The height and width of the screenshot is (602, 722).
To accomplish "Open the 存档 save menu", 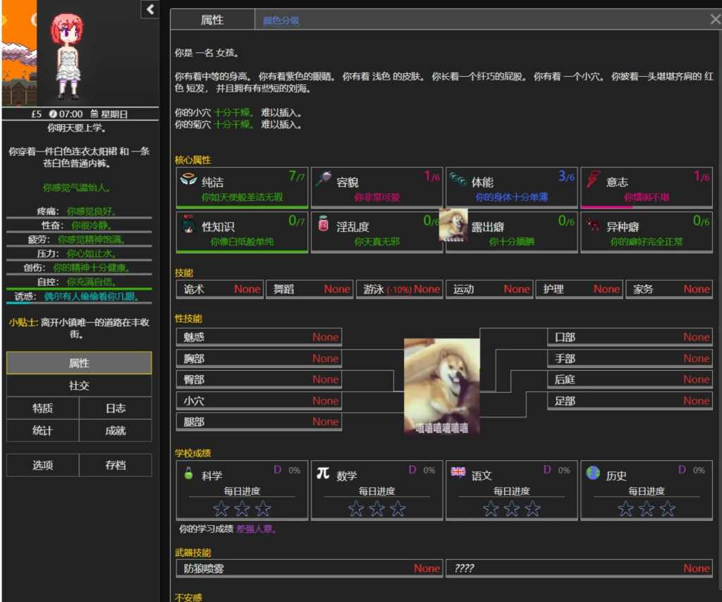I will (x=116, y=465).
